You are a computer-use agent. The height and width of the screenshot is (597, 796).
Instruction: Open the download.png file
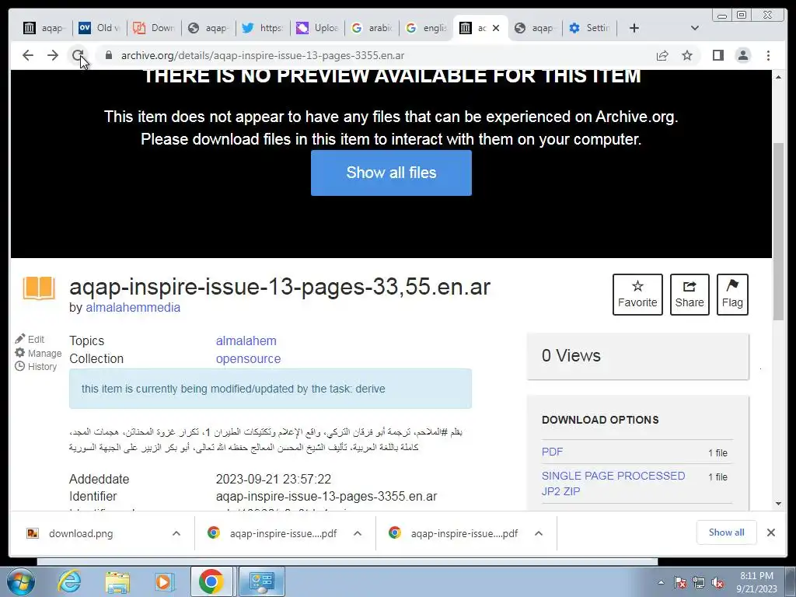[81, 533]
